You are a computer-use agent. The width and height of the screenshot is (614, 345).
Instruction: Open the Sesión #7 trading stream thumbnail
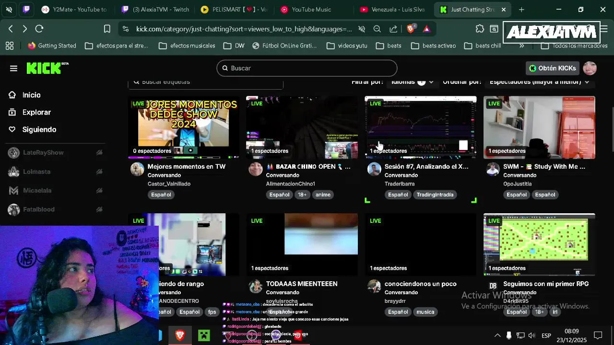click(421, 127)
